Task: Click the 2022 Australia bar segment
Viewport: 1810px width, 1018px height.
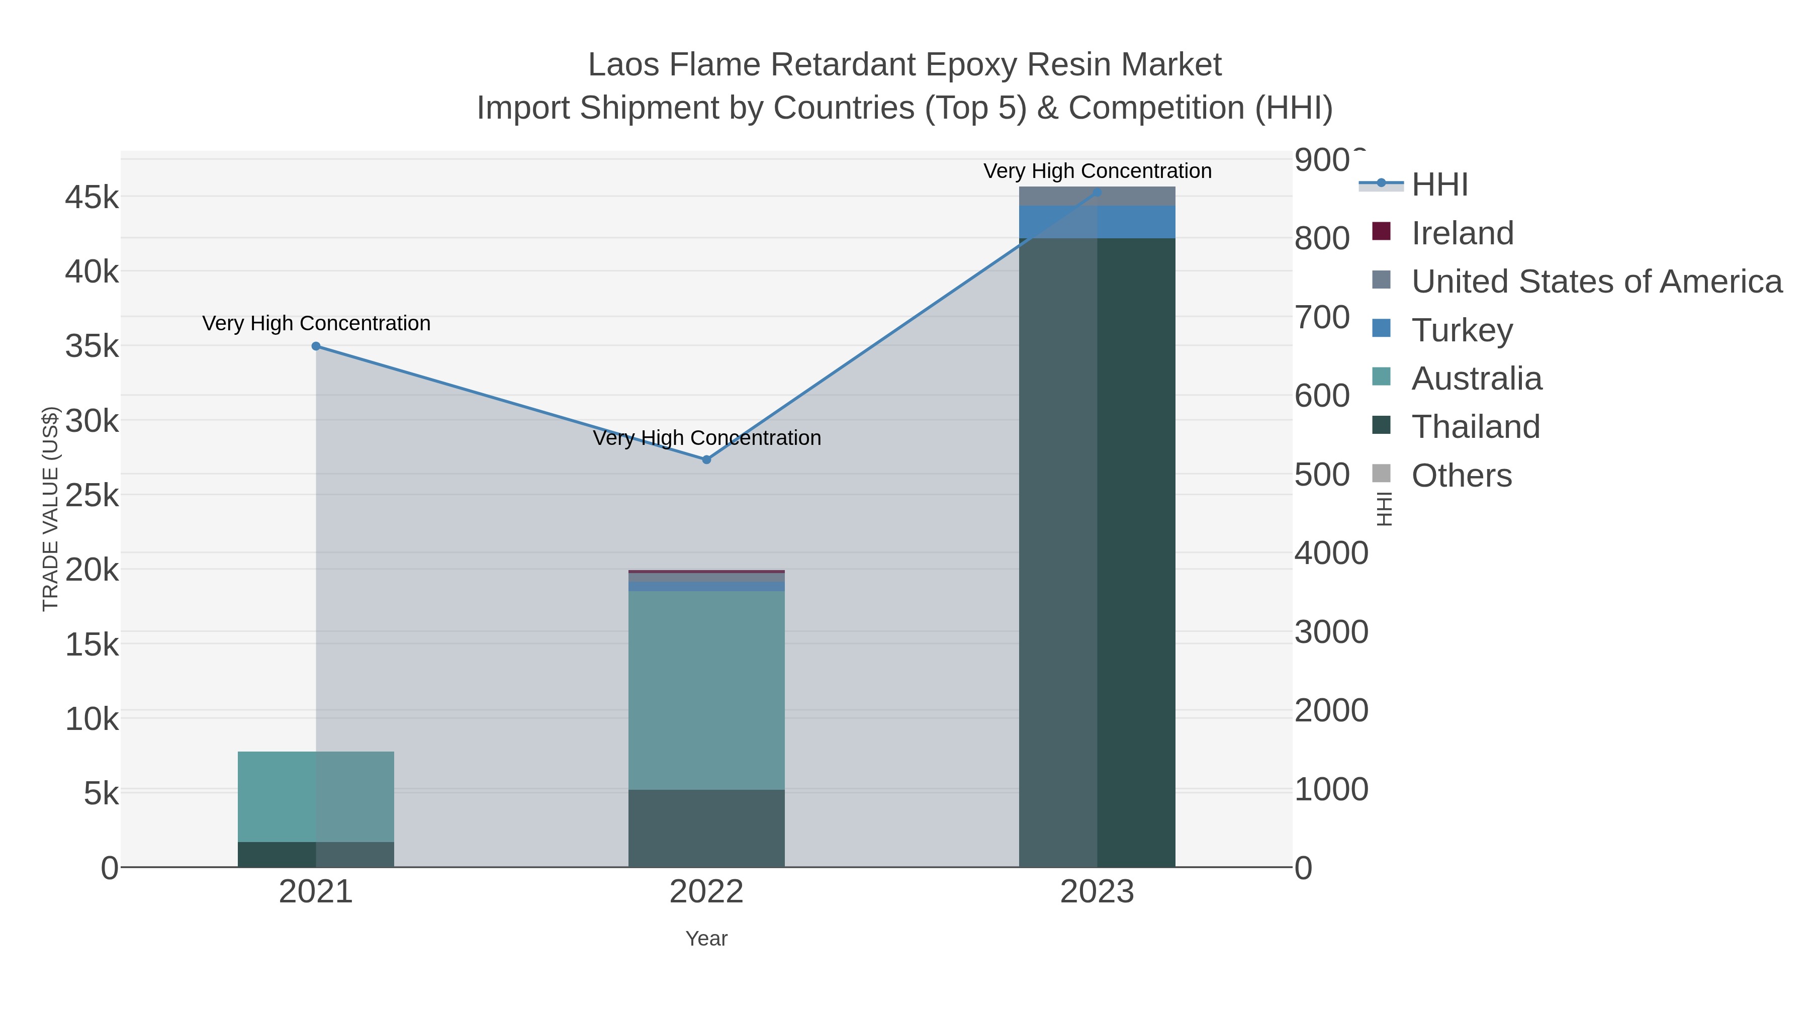Action: tap(707, 690)
